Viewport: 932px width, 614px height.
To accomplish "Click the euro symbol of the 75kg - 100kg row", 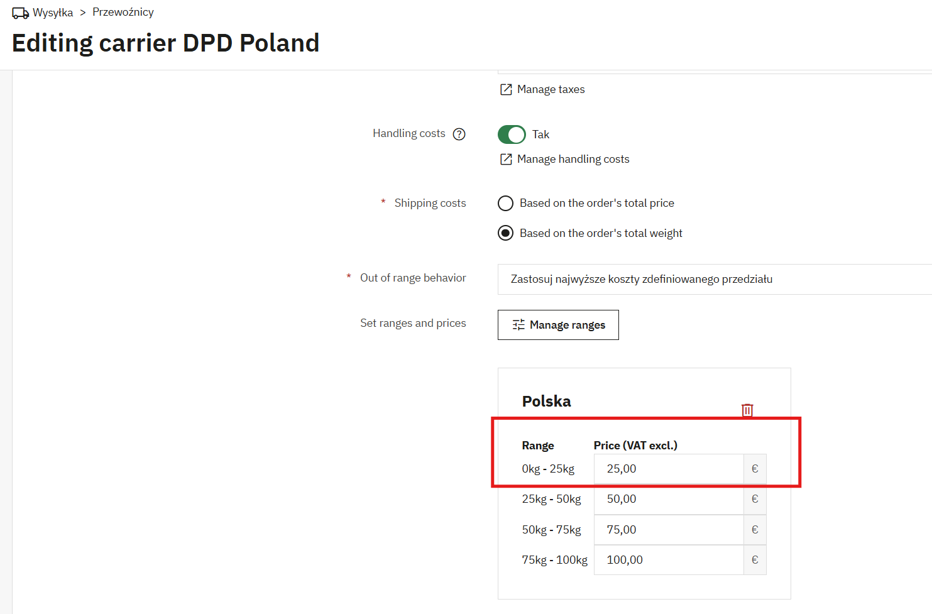I will coord(755,560).
